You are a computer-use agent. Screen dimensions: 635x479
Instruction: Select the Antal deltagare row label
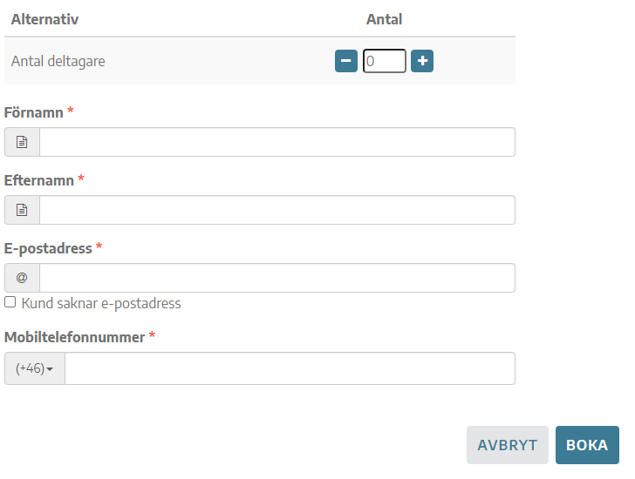(x=58, y=61)
